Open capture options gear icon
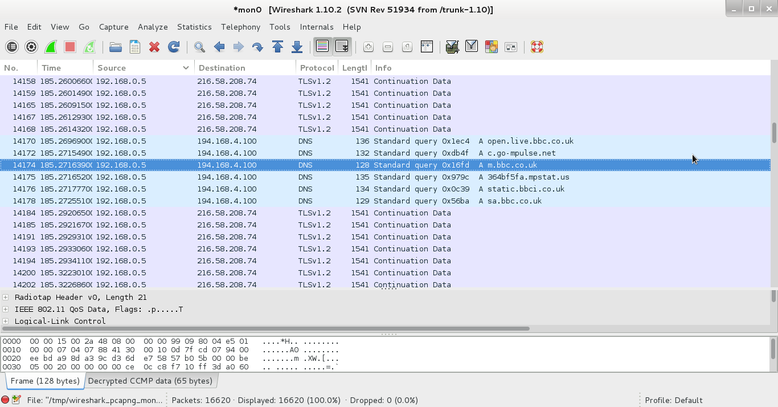 (31, 47)
